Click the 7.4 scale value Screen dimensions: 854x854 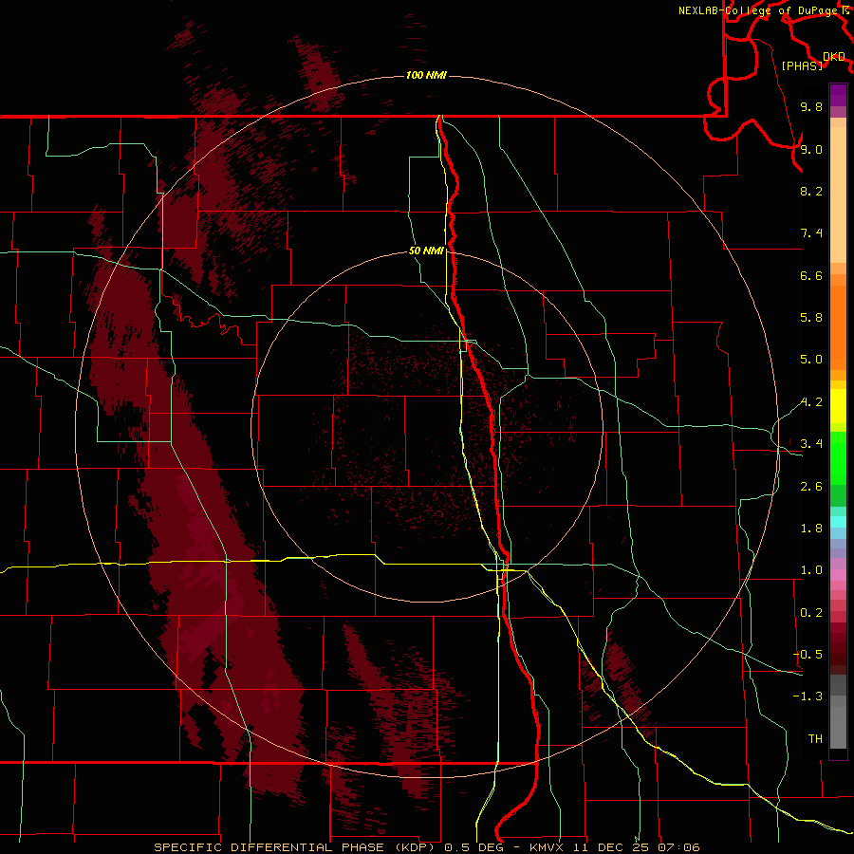click(811, 233)
